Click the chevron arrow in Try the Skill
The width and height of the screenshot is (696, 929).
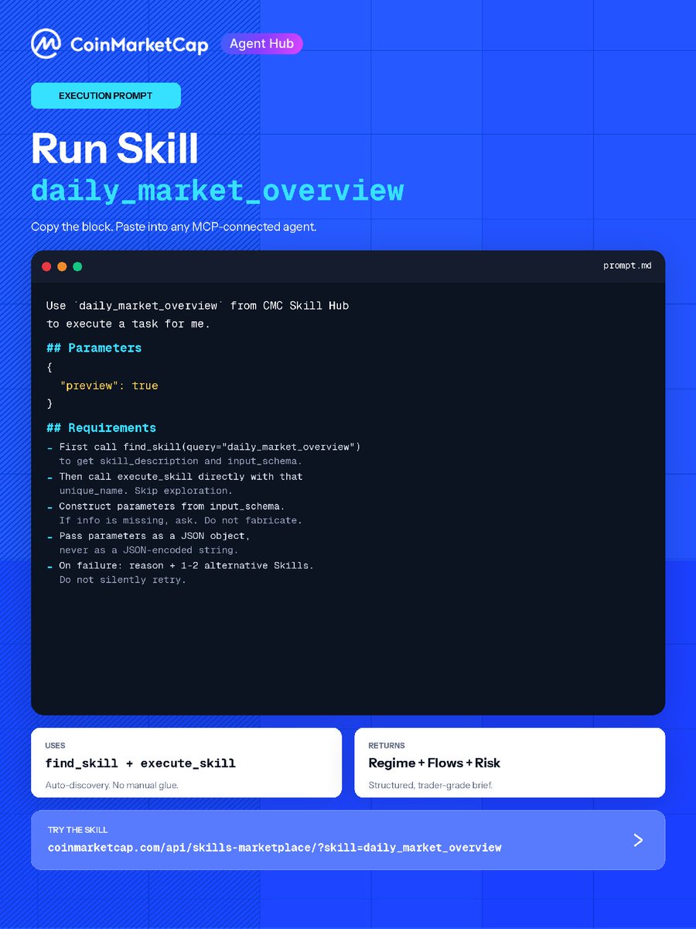click(x=638, y=840)
